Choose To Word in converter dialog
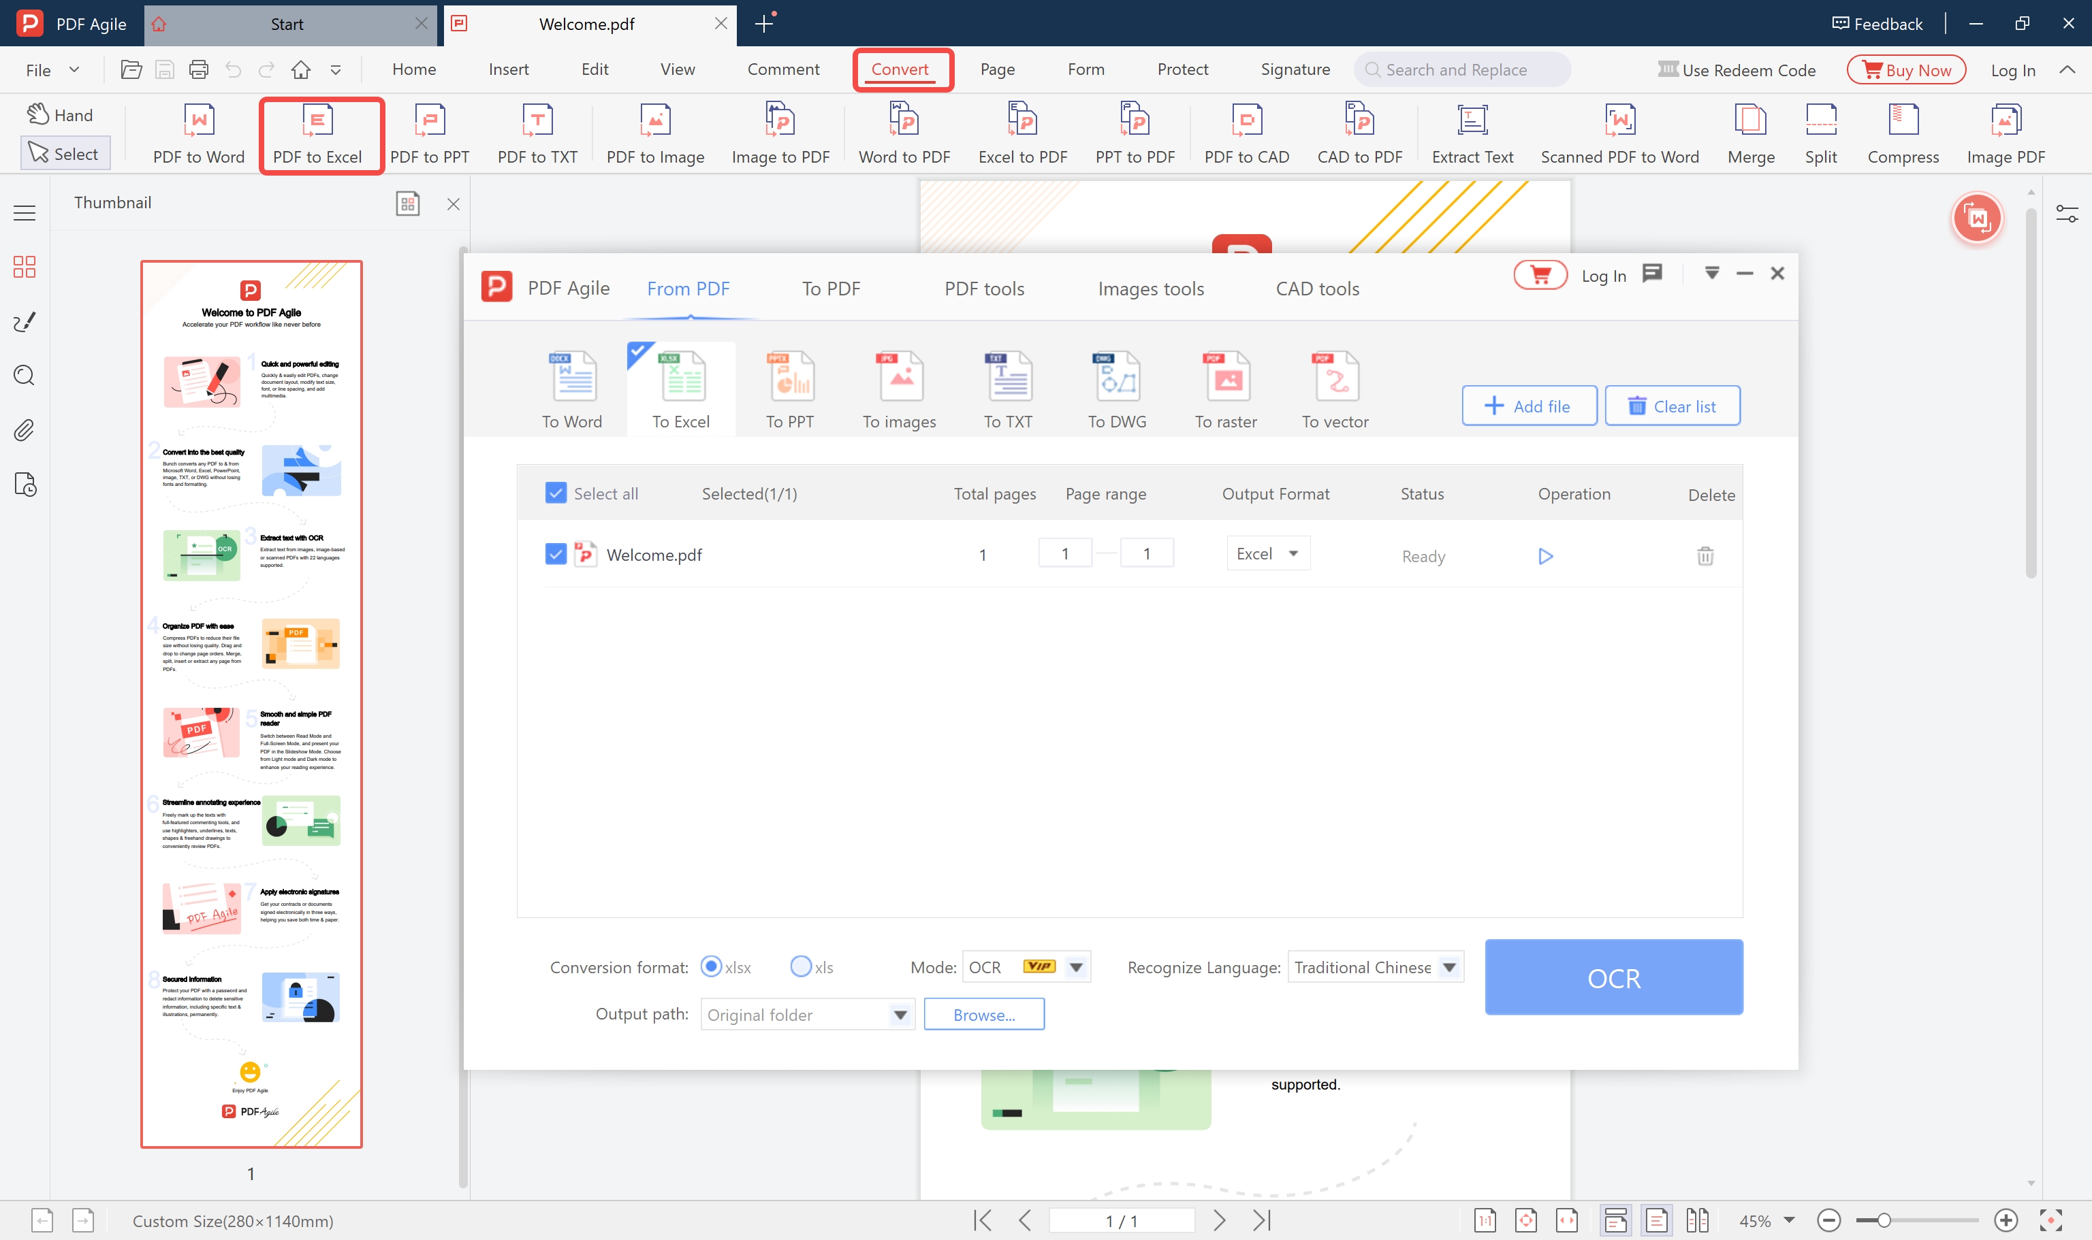Screen dimensions: 2092x1240 (572, 389)
